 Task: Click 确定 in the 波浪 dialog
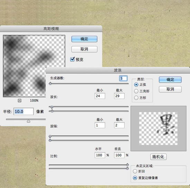coord(170,79)
